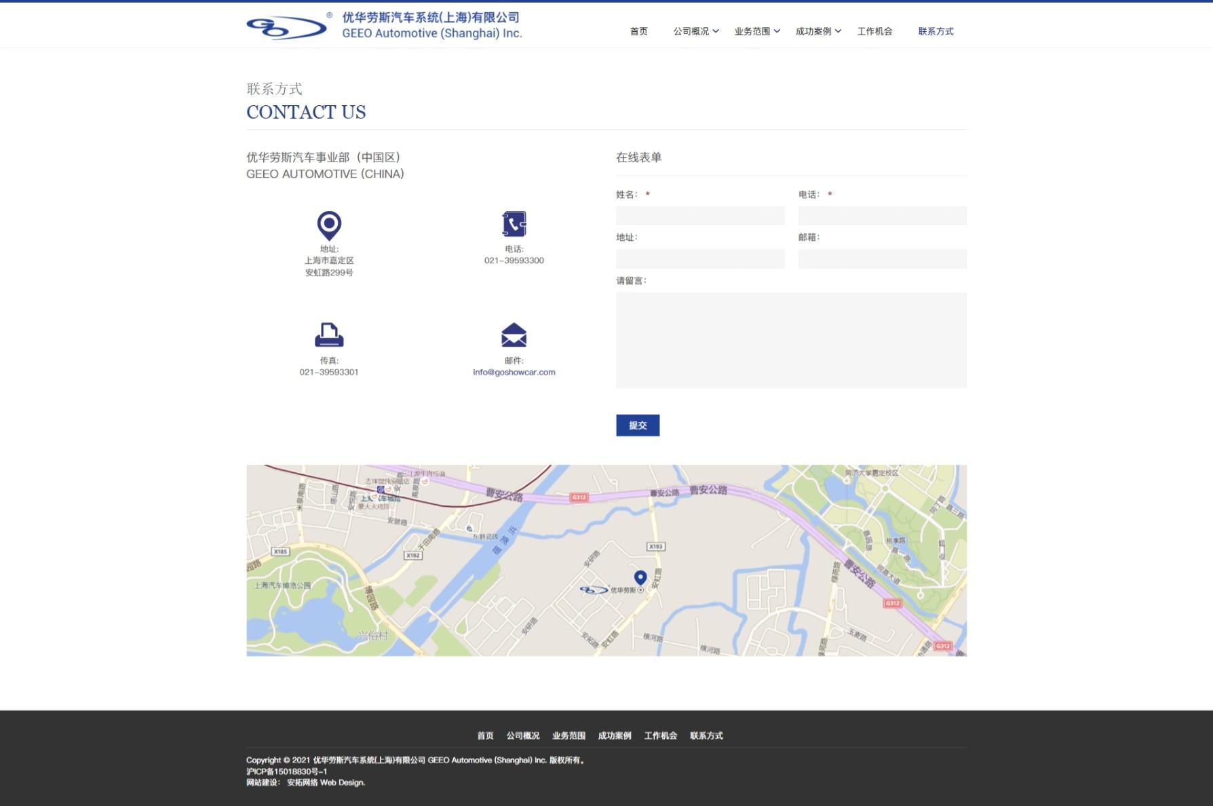Image resolution: width=1213 pixels, height=806 pixels.
Task: Click the X193 road badge on map
Action: 655,546
